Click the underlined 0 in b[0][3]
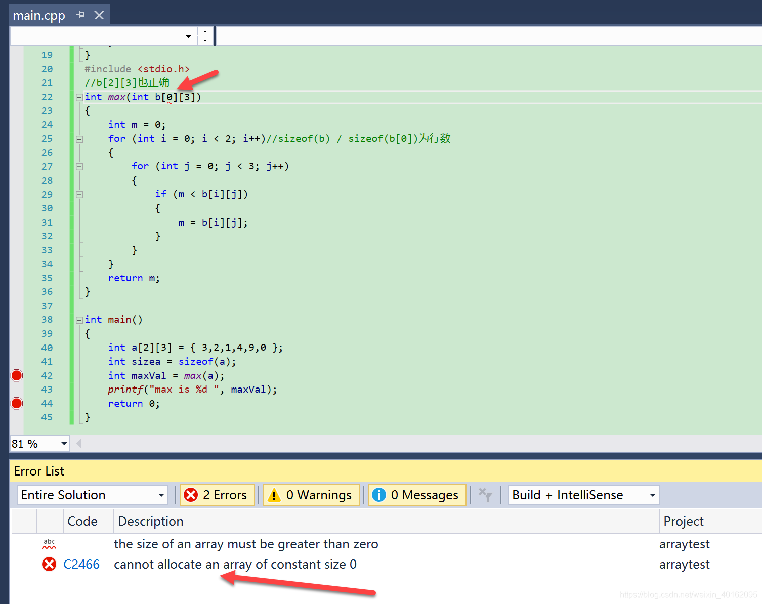762x604 pixels. click(x=170, y=97)
